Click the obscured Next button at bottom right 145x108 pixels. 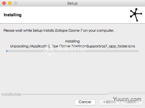click(132, 102)
